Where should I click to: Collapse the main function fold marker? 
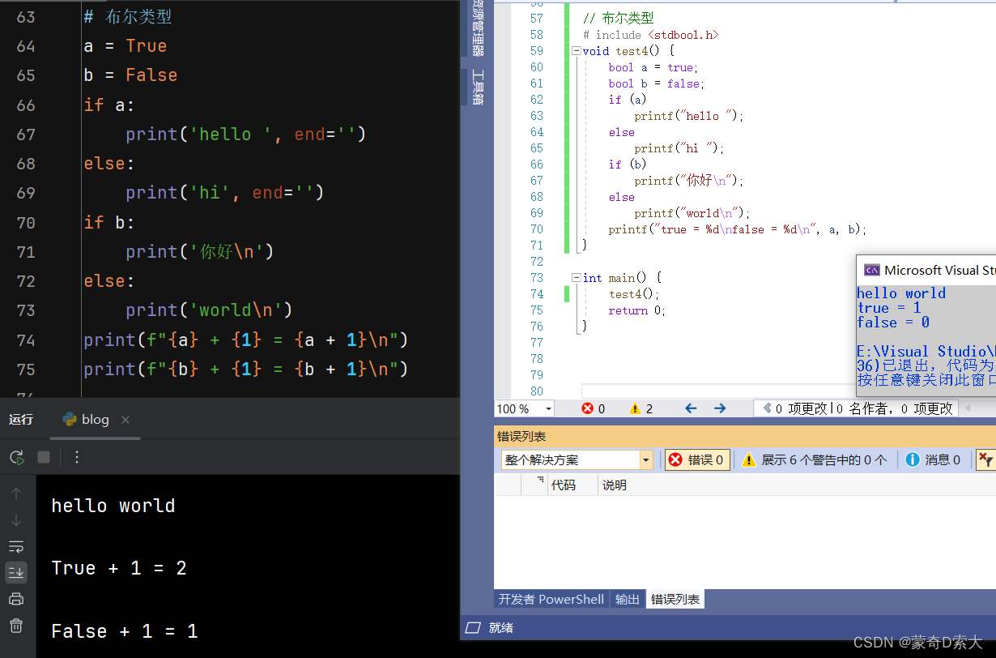[576, 278]
